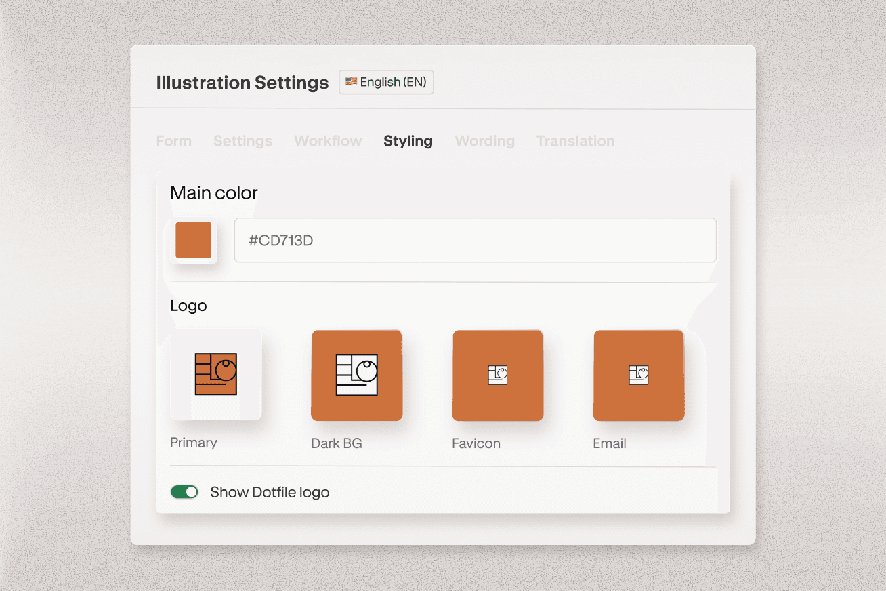Click the Illustration Settings heading
886x591 pixels.
point(242,83)
